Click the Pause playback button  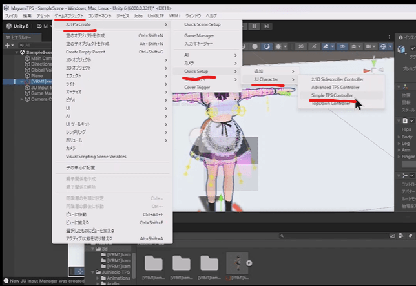click(x=254, y=26)
